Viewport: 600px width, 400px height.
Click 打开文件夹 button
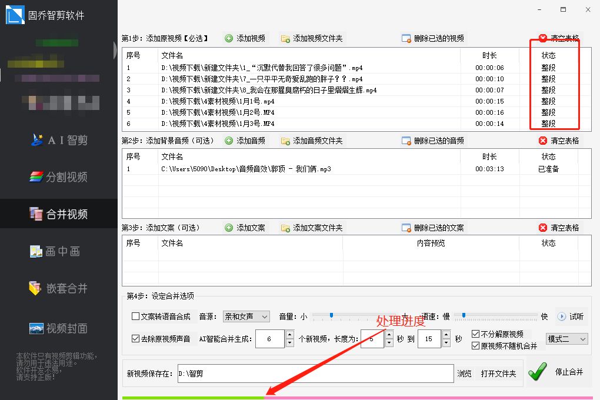[x=498, y=374]
